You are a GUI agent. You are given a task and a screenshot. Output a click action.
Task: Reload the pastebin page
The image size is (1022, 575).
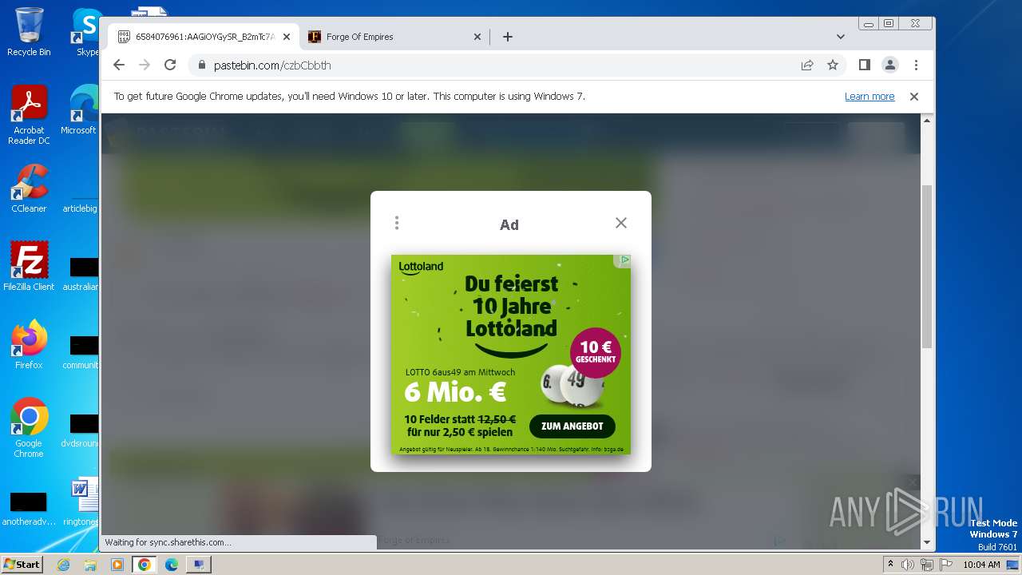pos(170,65)
